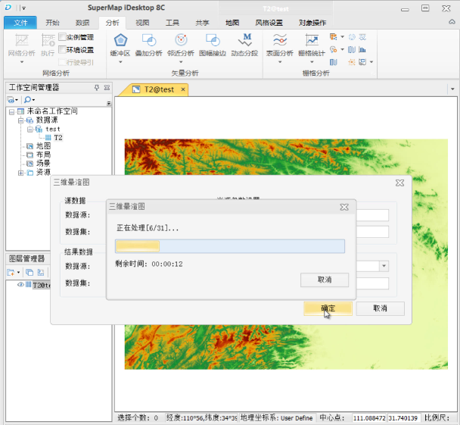This screenshot has height=425, width=460.
Task: Expand the 资源 tree node
Action: point(20,173)
